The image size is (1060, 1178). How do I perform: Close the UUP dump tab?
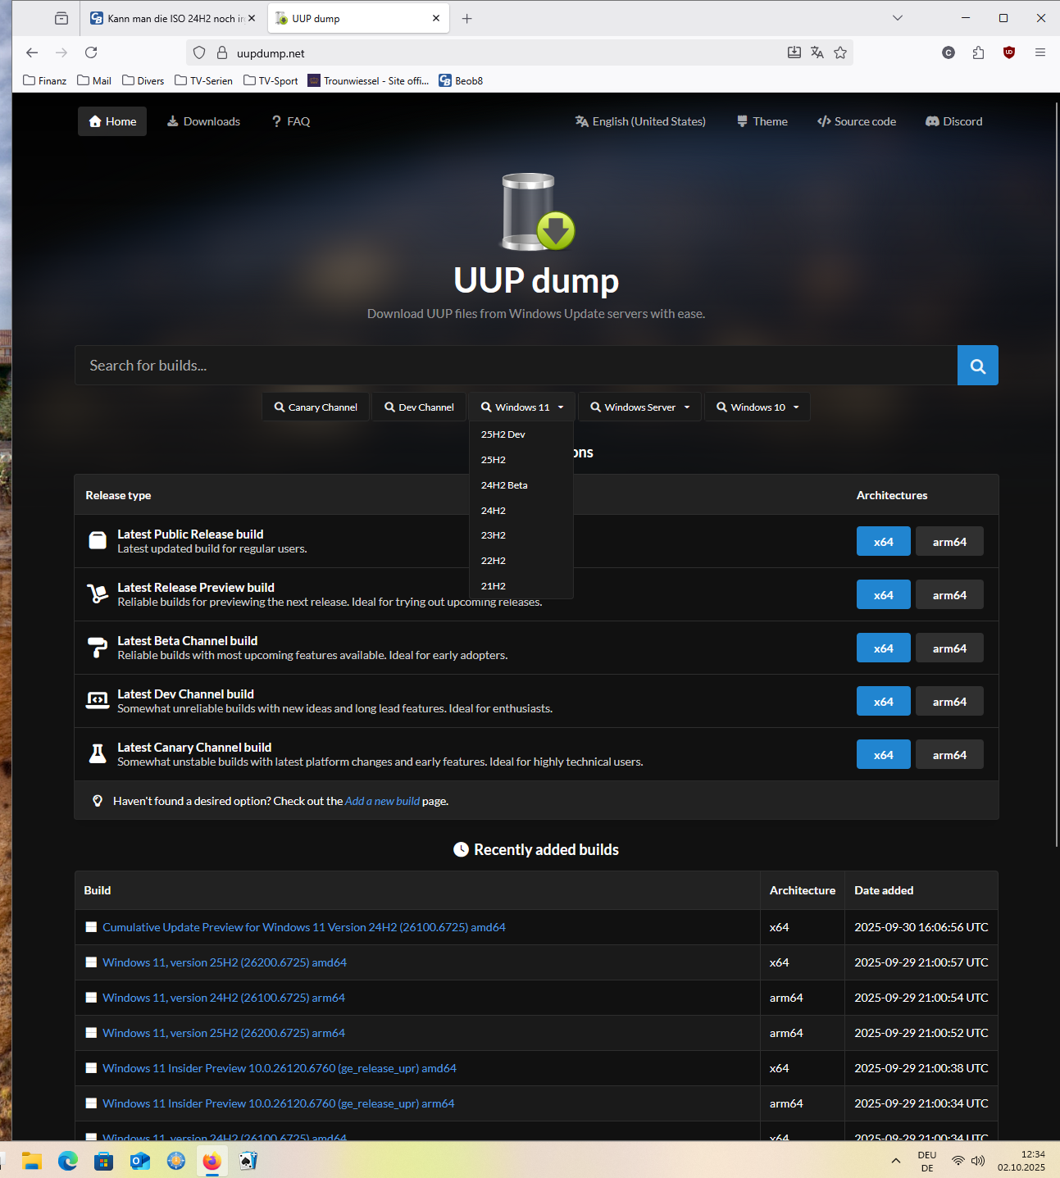436,18
